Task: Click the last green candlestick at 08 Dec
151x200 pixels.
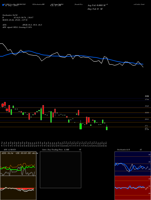Action: pyautogui.click(x=107, y=128)
